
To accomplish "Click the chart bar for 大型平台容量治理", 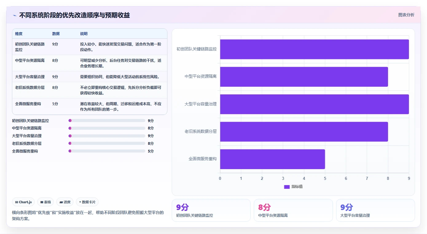I will click(314, 104).
